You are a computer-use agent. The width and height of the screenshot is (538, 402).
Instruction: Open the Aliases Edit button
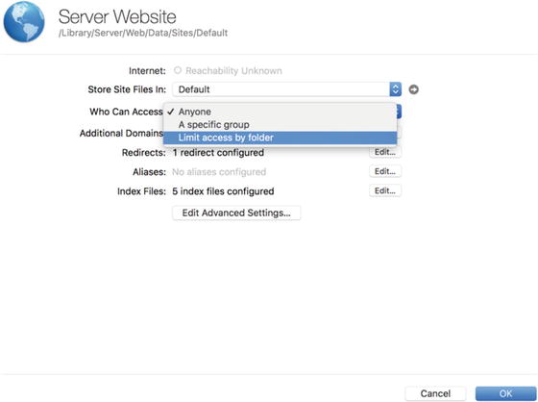point(385,171)
